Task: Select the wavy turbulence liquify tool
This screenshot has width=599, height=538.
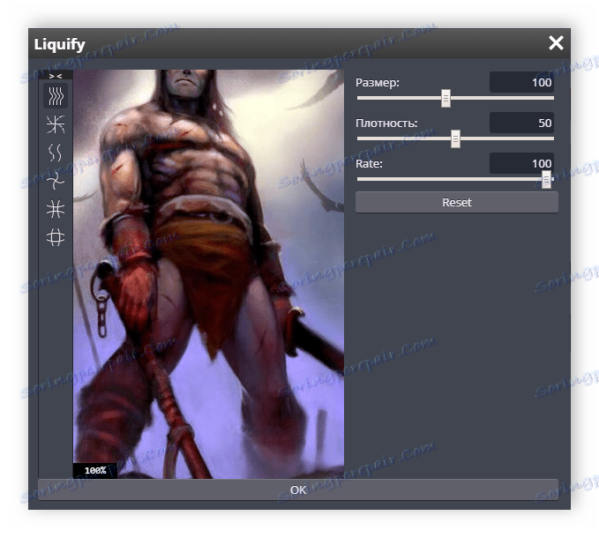Action: (56, 153)
